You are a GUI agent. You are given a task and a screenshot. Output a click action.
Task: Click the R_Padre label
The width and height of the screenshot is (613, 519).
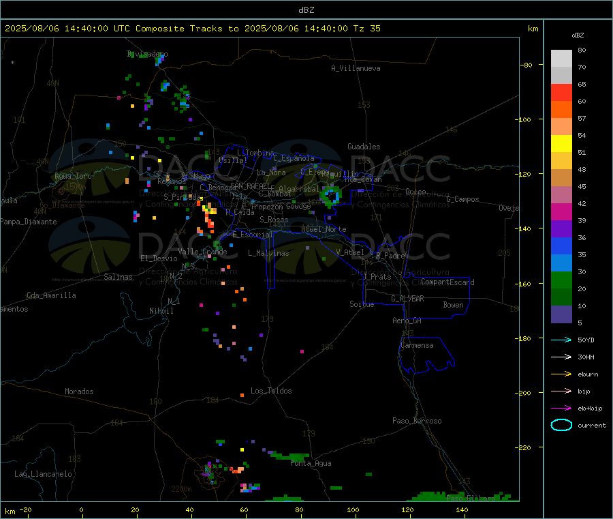click(390, 256)
